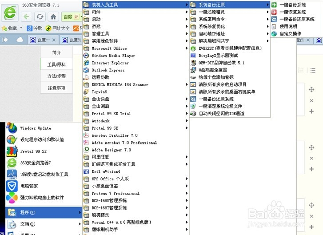This screenshot has height=235, width=323.
Task: Select 文档(D) in Start menu
Action: (x=44, y=224)
